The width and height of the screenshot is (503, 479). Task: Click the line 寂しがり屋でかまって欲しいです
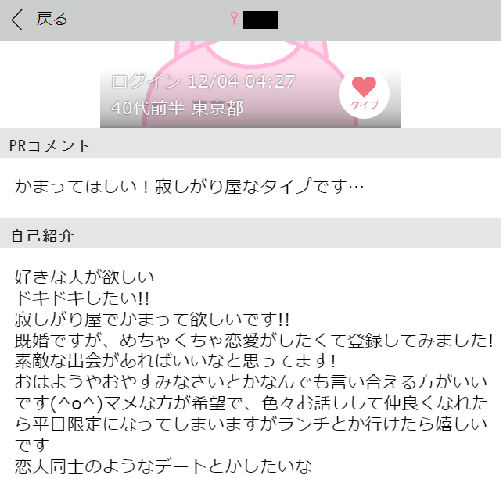[152, 319]
